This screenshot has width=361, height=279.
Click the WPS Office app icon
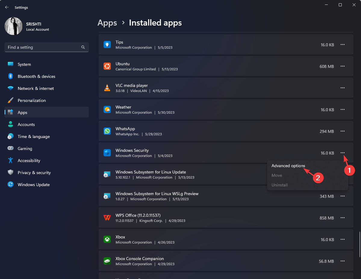point(107,218)
